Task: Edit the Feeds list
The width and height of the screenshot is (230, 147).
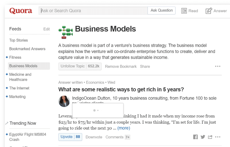Action: tap(46, 29)
